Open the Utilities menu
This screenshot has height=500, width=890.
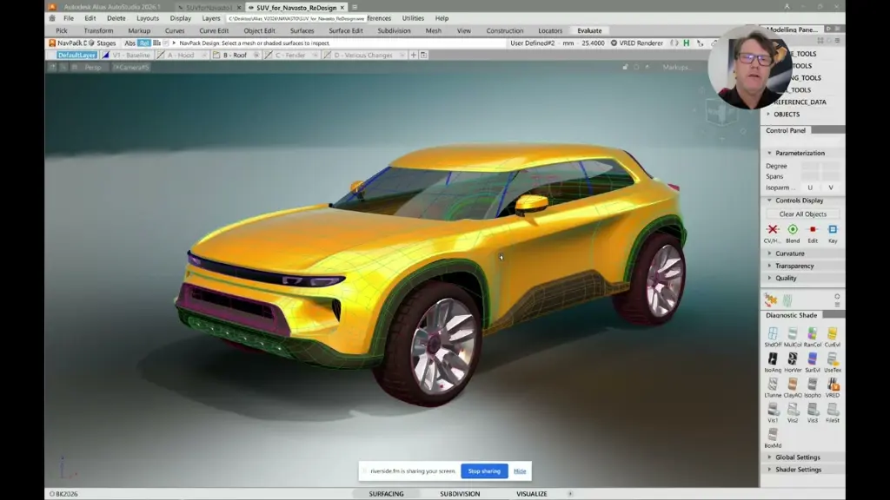click(413, 18)
